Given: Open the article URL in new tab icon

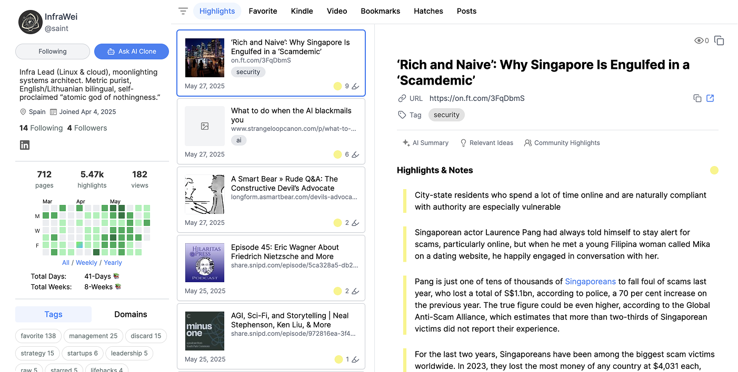Looking at the screenshot, I should pos(710,98).
